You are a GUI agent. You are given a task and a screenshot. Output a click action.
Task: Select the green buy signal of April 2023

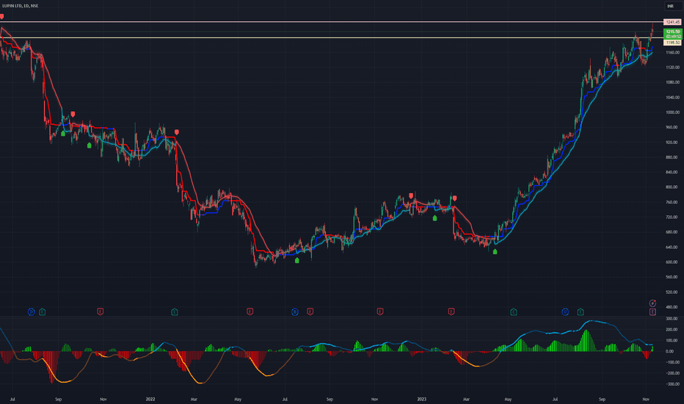(495, 251)
